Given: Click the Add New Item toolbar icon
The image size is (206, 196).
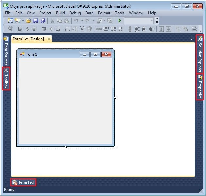Looking at the screenshot, I should pyautogui.click(x=18, y=21).
